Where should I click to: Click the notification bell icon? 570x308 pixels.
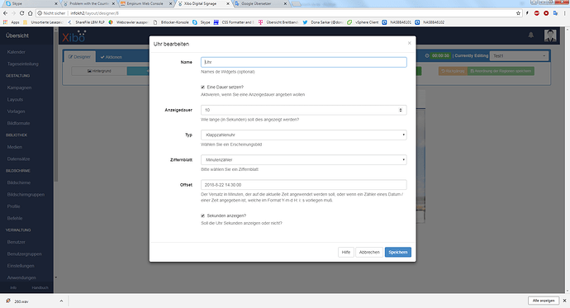(530, 35)
